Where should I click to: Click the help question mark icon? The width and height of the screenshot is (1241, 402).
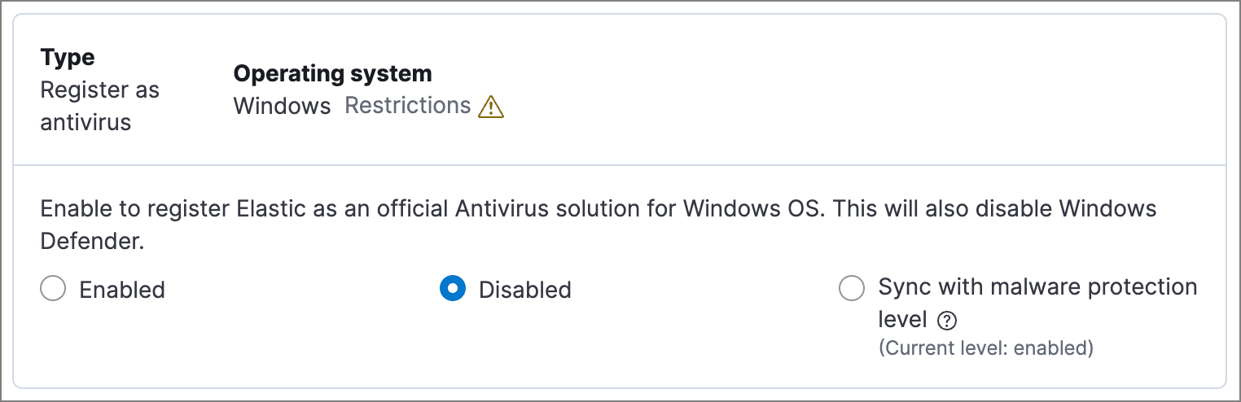(946, 321)
